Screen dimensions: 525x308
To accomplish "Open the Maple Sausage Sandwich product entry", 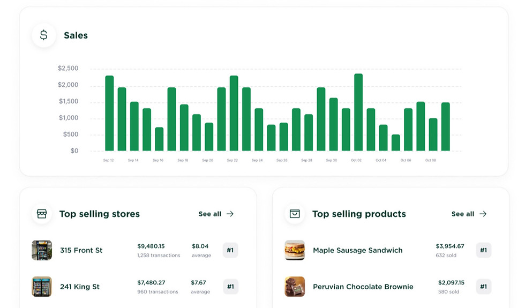I will (x=357, y=250).
